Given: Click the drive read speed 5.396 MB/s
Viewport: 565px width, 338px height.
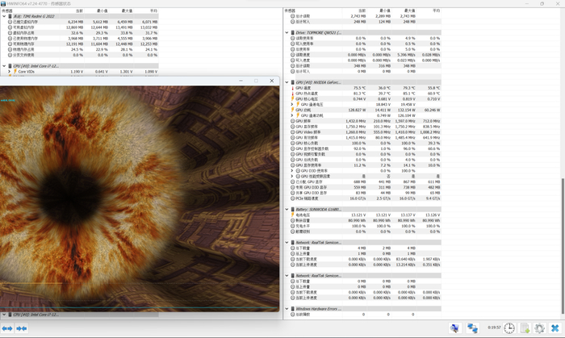Looking at the screenshot, I should click(x=407, y=55).
